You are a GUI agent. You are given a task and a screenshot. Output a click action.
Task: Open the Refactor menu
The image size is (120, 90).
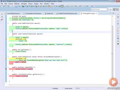click(x=17, y=4)
